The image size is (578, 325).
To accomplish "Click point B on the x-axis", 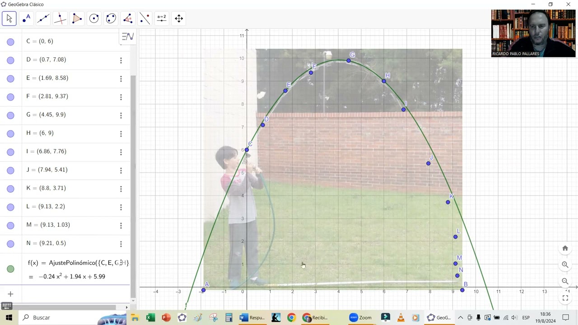I will [x=462, y=290].
